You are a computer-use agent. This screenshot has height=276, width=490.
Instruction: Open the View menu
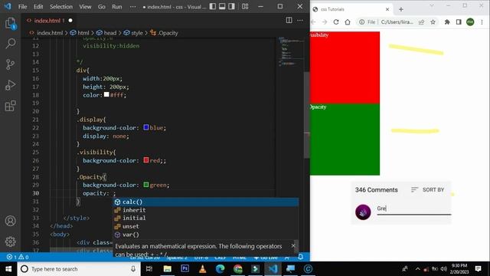point(85,7)
